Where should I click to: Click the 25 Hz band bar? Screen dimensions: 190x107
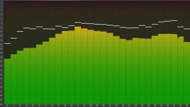pyautogui.click(x=7, y=81)
